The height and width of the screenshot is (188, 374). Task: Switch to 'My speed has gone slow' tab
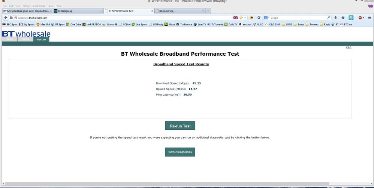27,11
